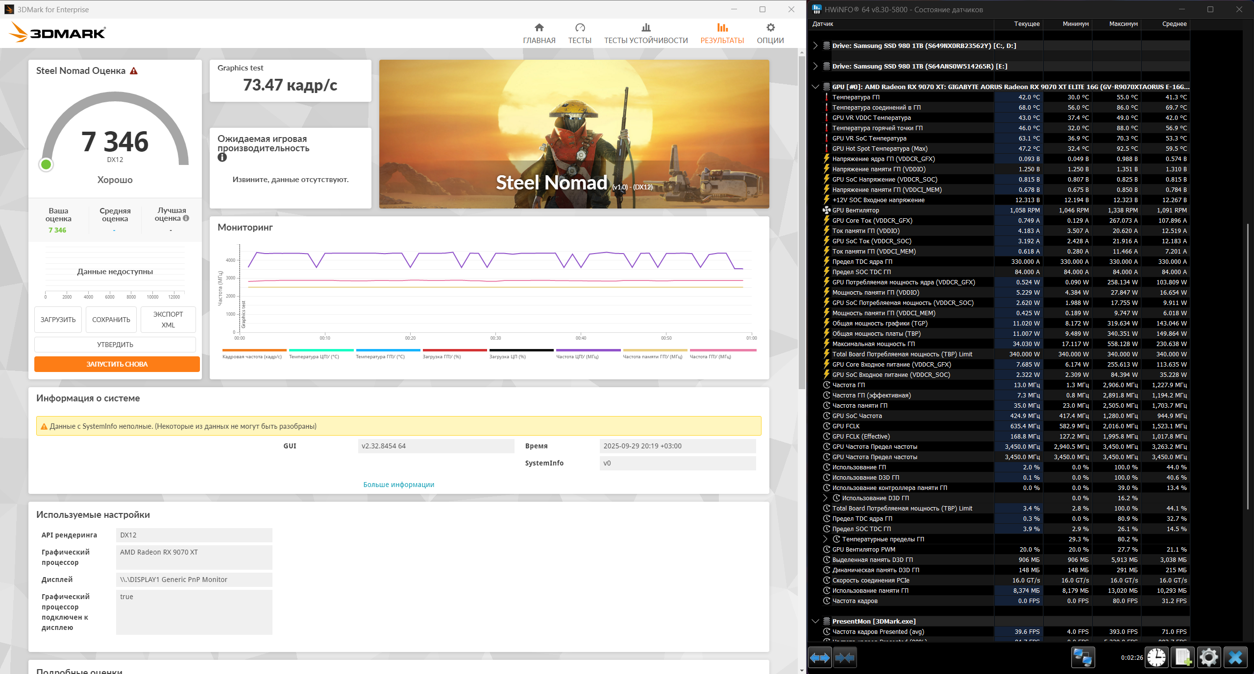Click the info icon under Ожидаемая игровая производительность
Screen dimensions: 1254x674
click(x=222, y=158)
